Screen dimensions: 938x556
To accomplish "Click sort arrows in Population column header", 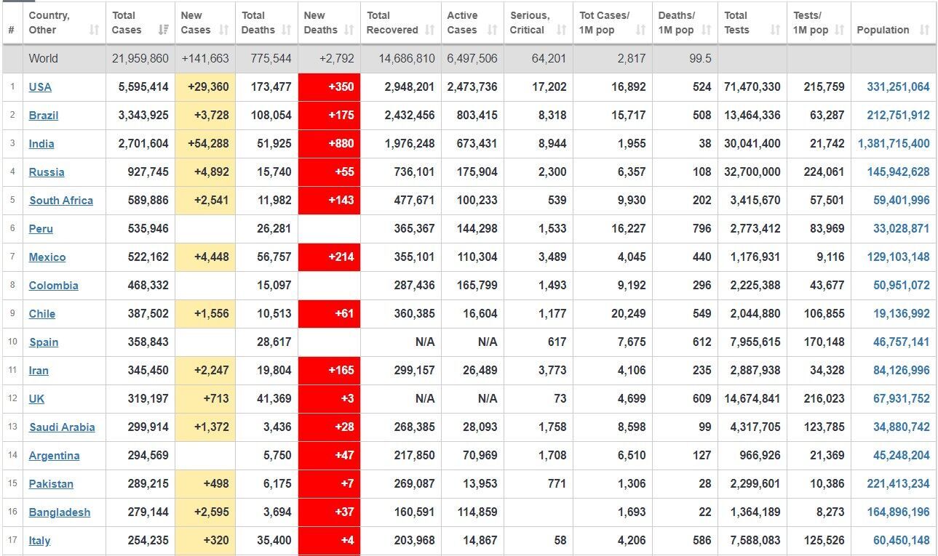I will tap(924, 30).
